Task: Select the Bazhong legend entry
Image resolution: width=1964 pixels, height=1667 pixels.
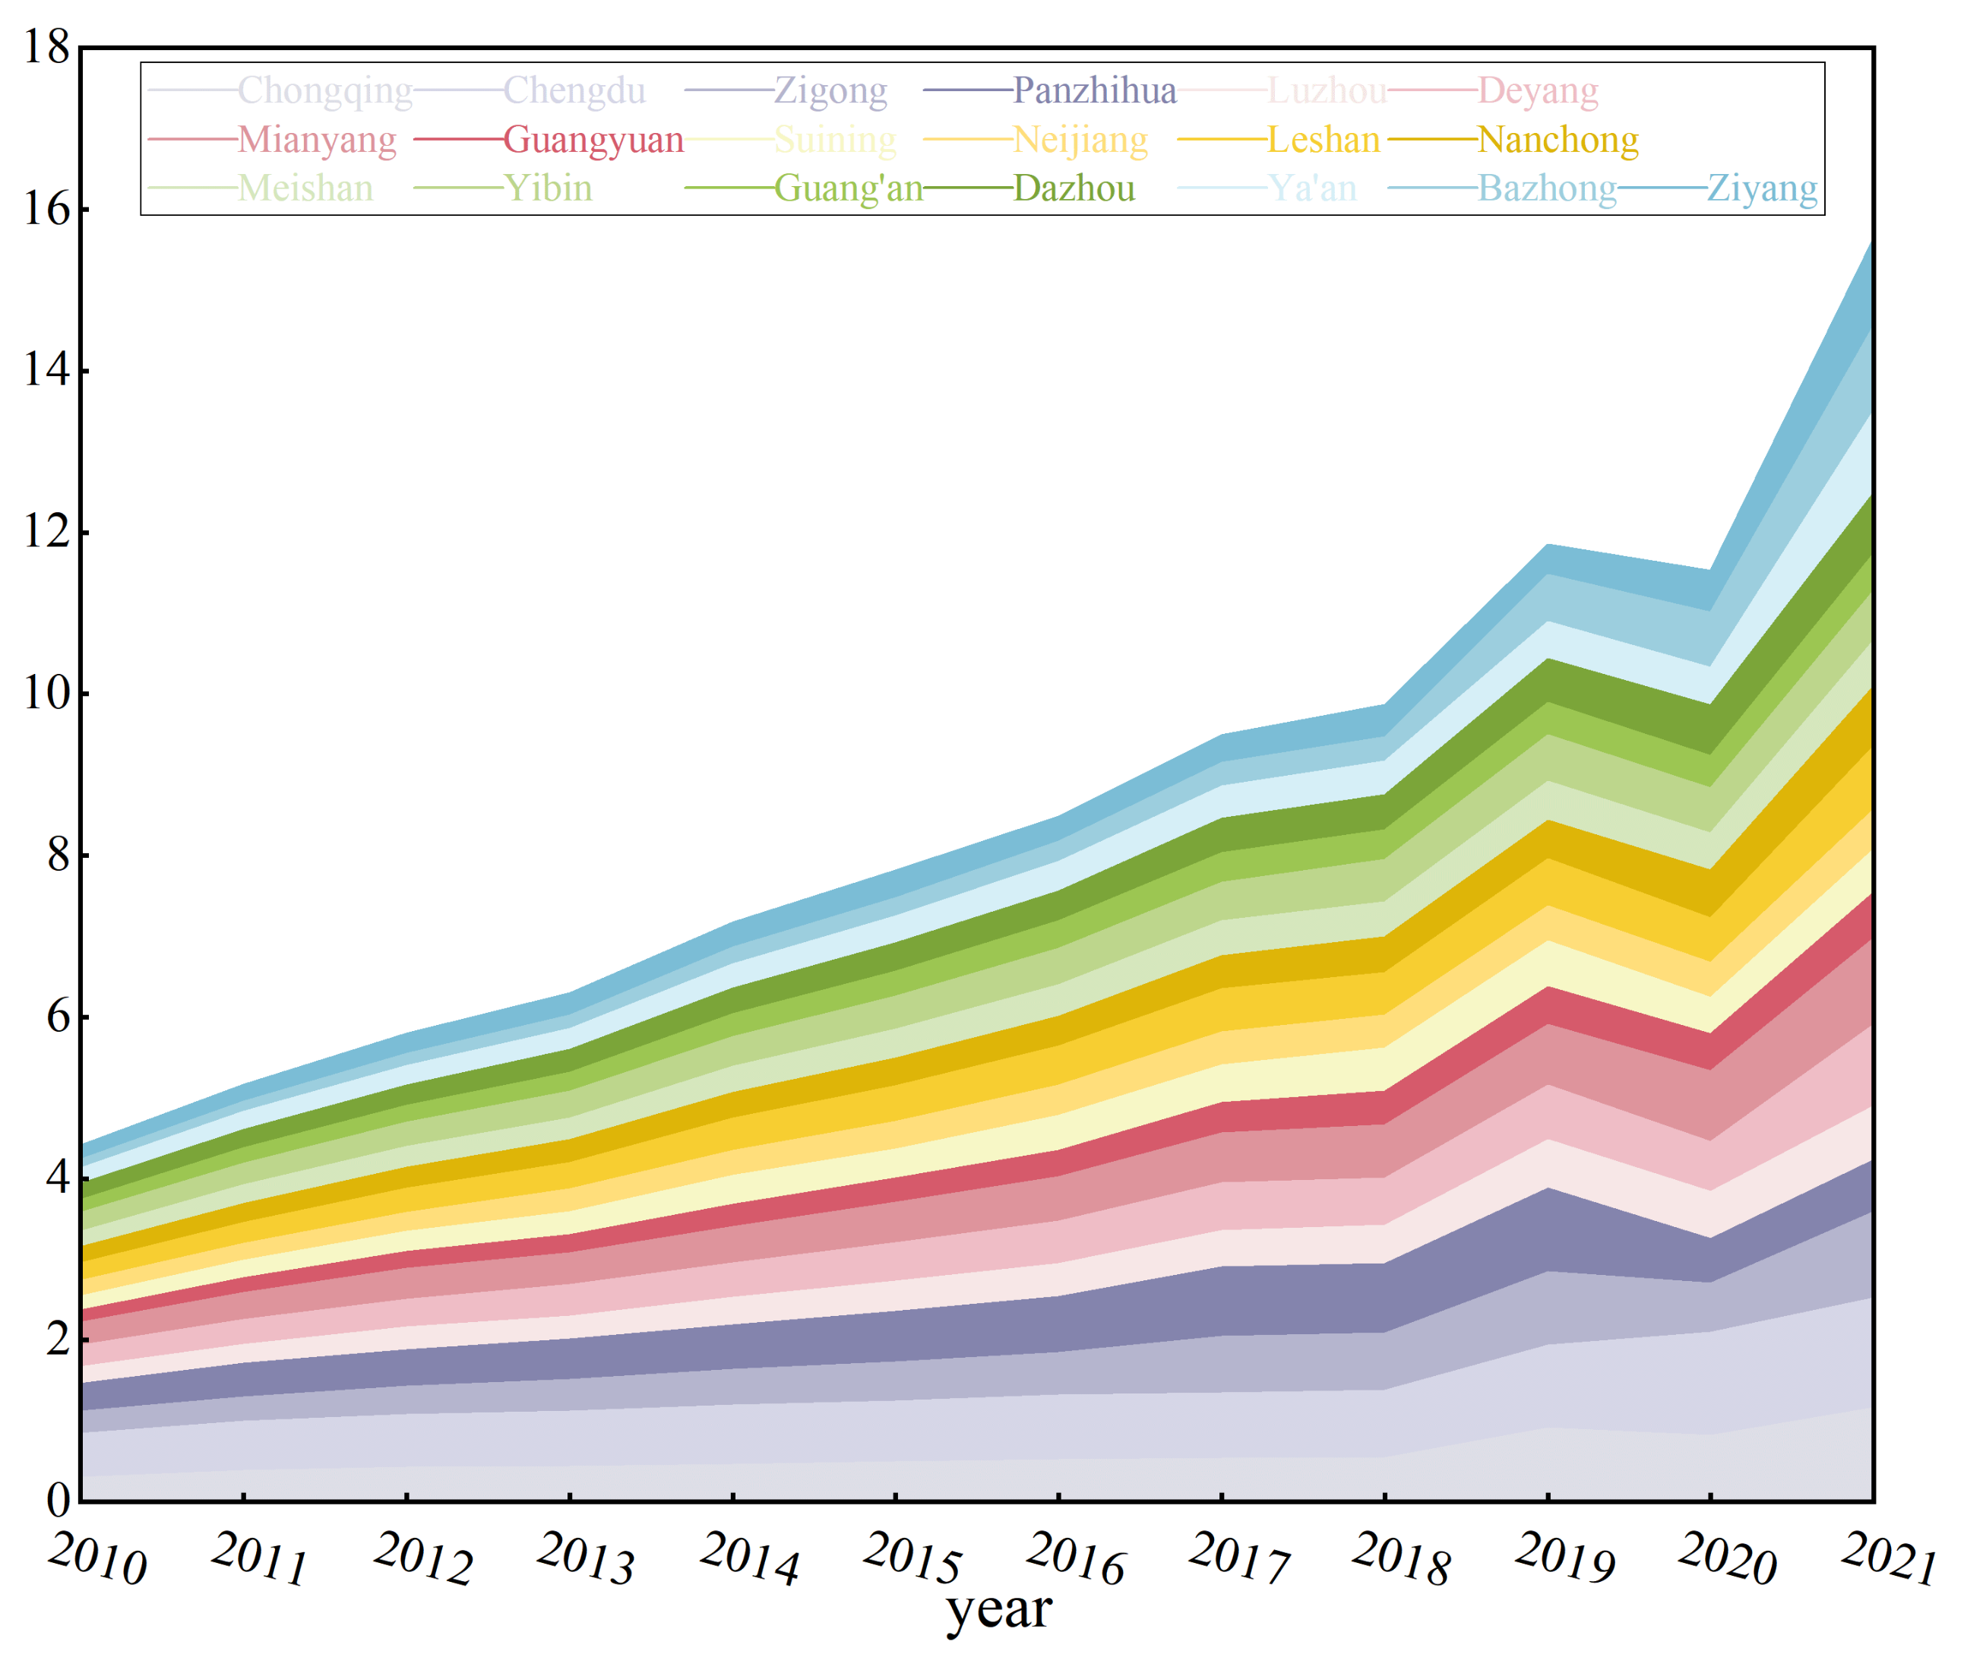Action: pyautogui.click(x=1546, y=189)
